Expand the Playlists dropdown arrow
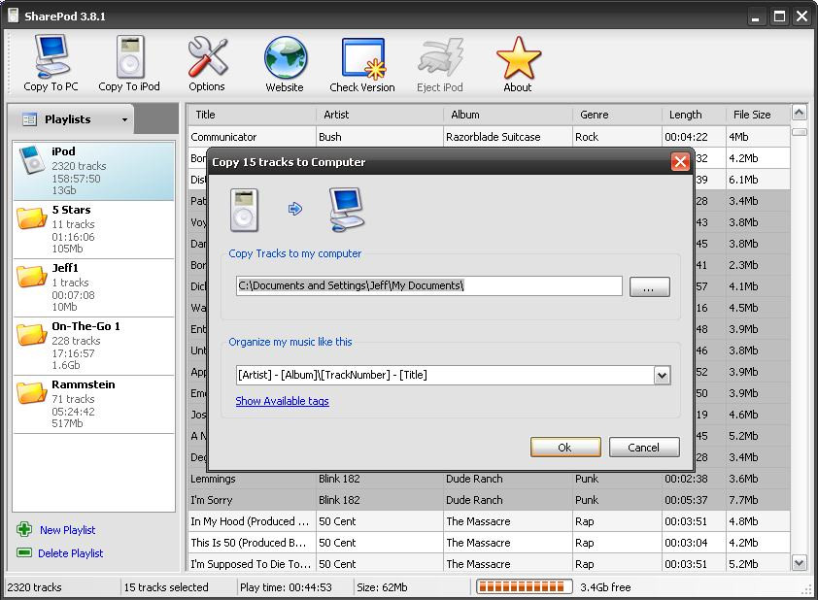The image size is (818, 600). 124,120
